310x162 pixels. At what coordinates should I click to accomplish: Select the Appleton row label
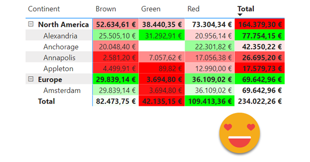pyautogui.click(x=59, y=69)
